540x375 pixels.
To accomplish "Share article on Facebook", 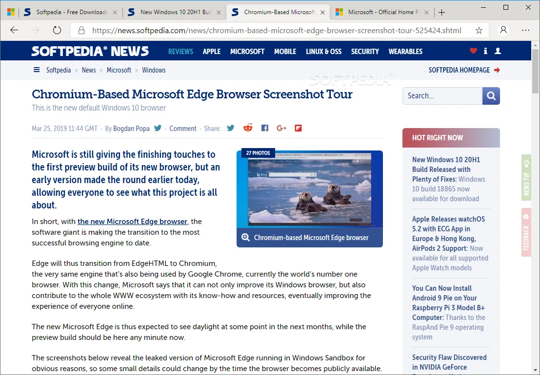I will (265, 128).
